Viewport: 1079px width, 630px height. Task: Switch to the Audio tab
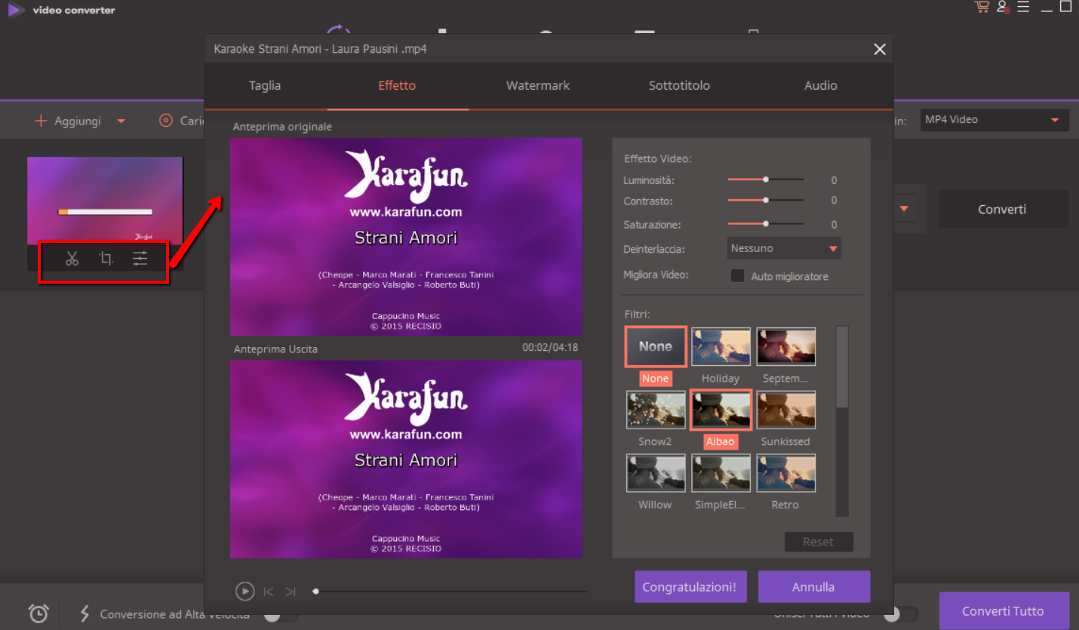point(821,85)
